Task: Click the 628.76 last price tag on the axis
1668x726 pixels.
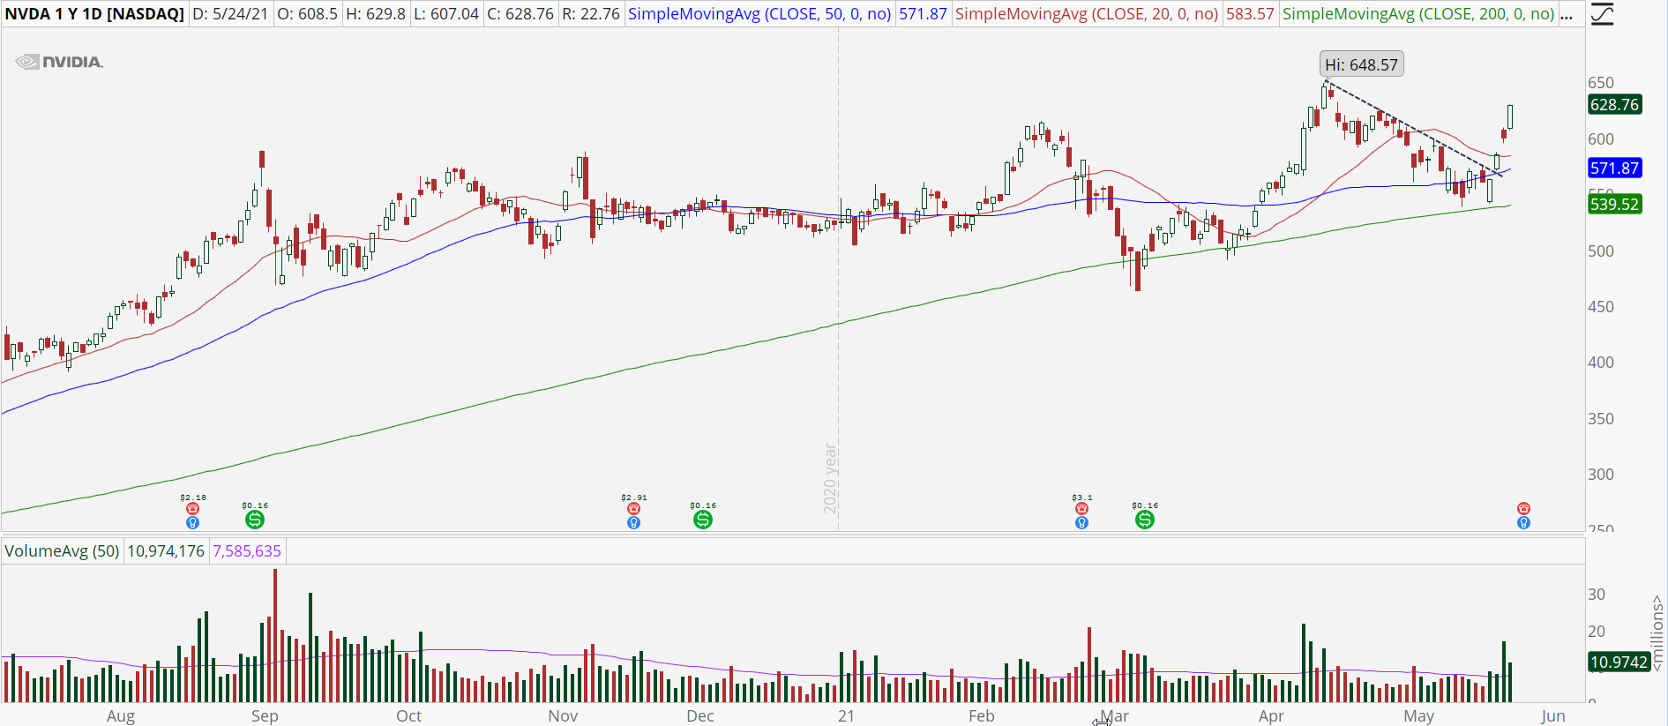Action: tap(1614, 104)
